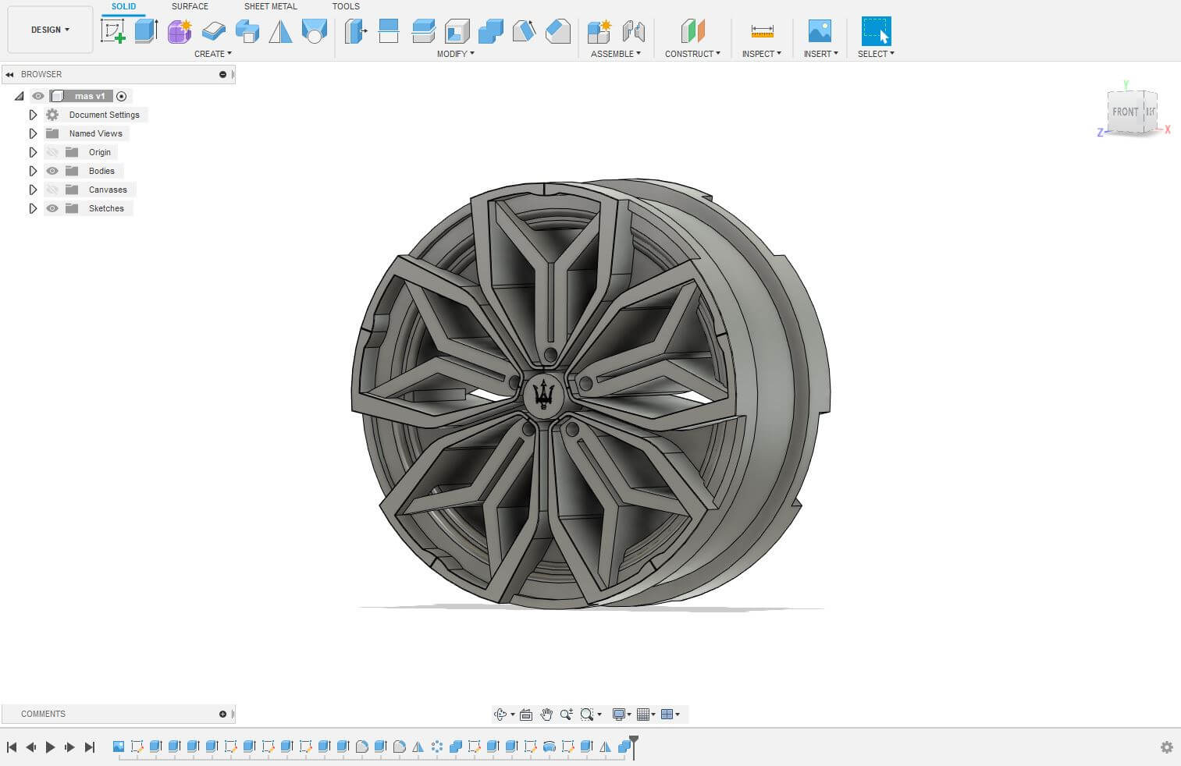This screenshot has width=1181, height=766.
Task: Hide the Bodies folder
Action: tap(52, 171)
